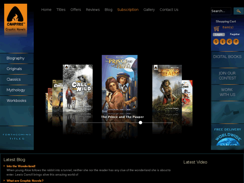Select In Defence of the Realm cover
The image size is (244, 183).
point(167,88)
